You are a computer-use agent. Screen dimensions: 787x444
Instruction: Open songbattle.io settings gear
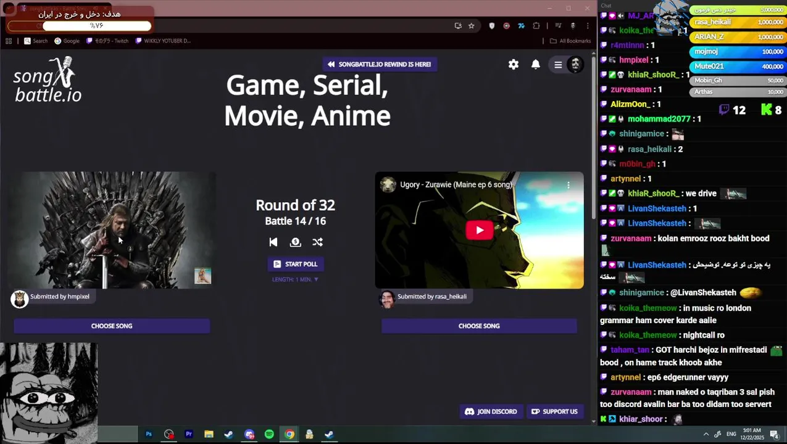tap(514, 64)
